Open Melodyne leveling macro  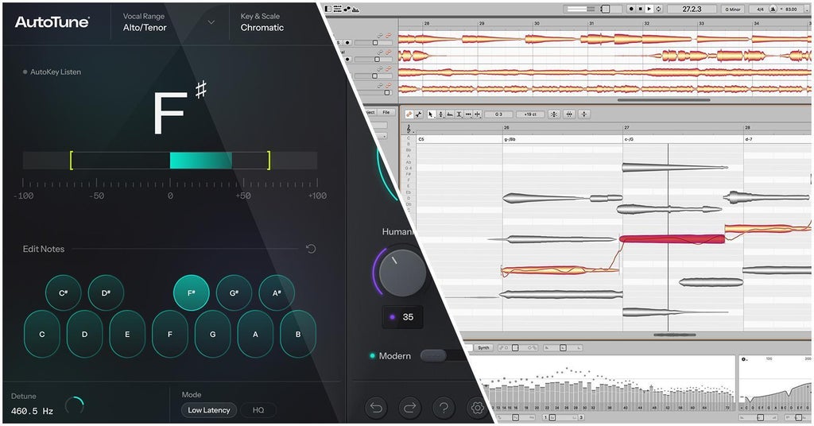[x=584, y=114]
